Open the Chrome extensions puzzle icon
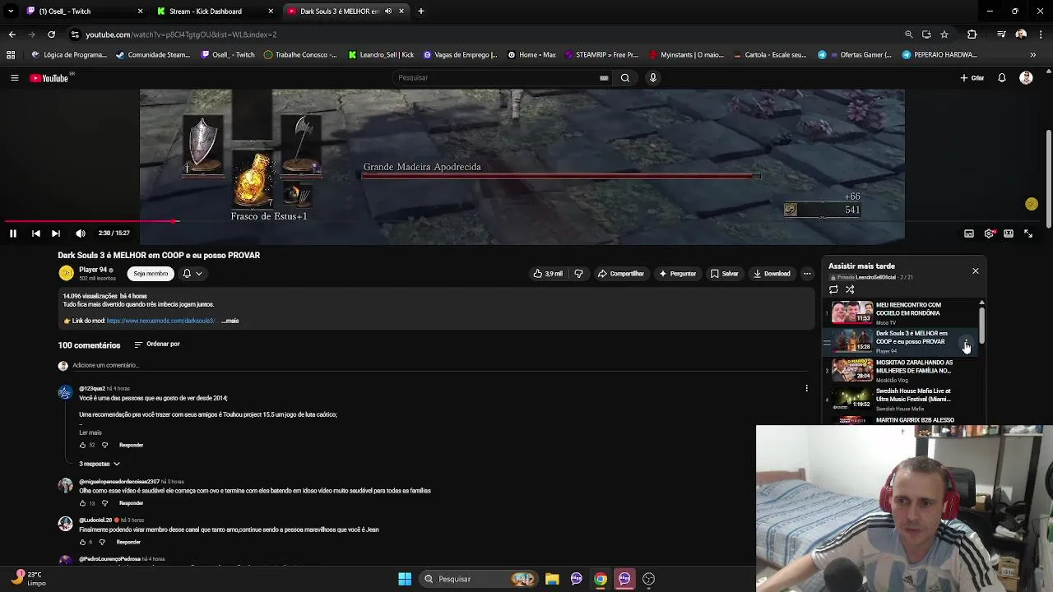 tap(972, 35)
